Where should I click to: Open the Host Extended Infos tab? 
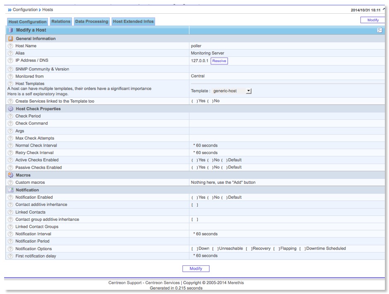133,22
